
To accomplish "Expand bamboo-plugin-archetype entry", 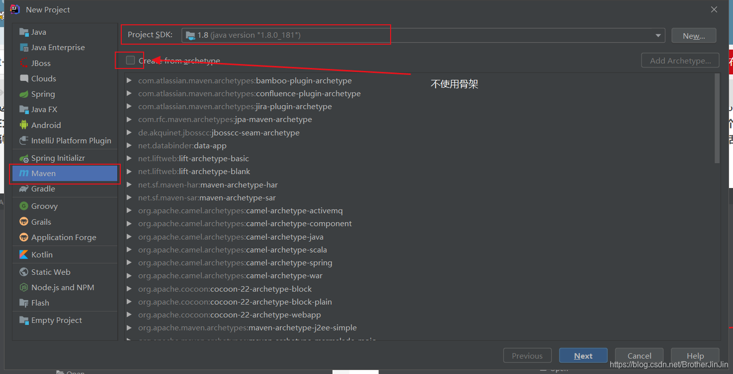I will 129,80.
